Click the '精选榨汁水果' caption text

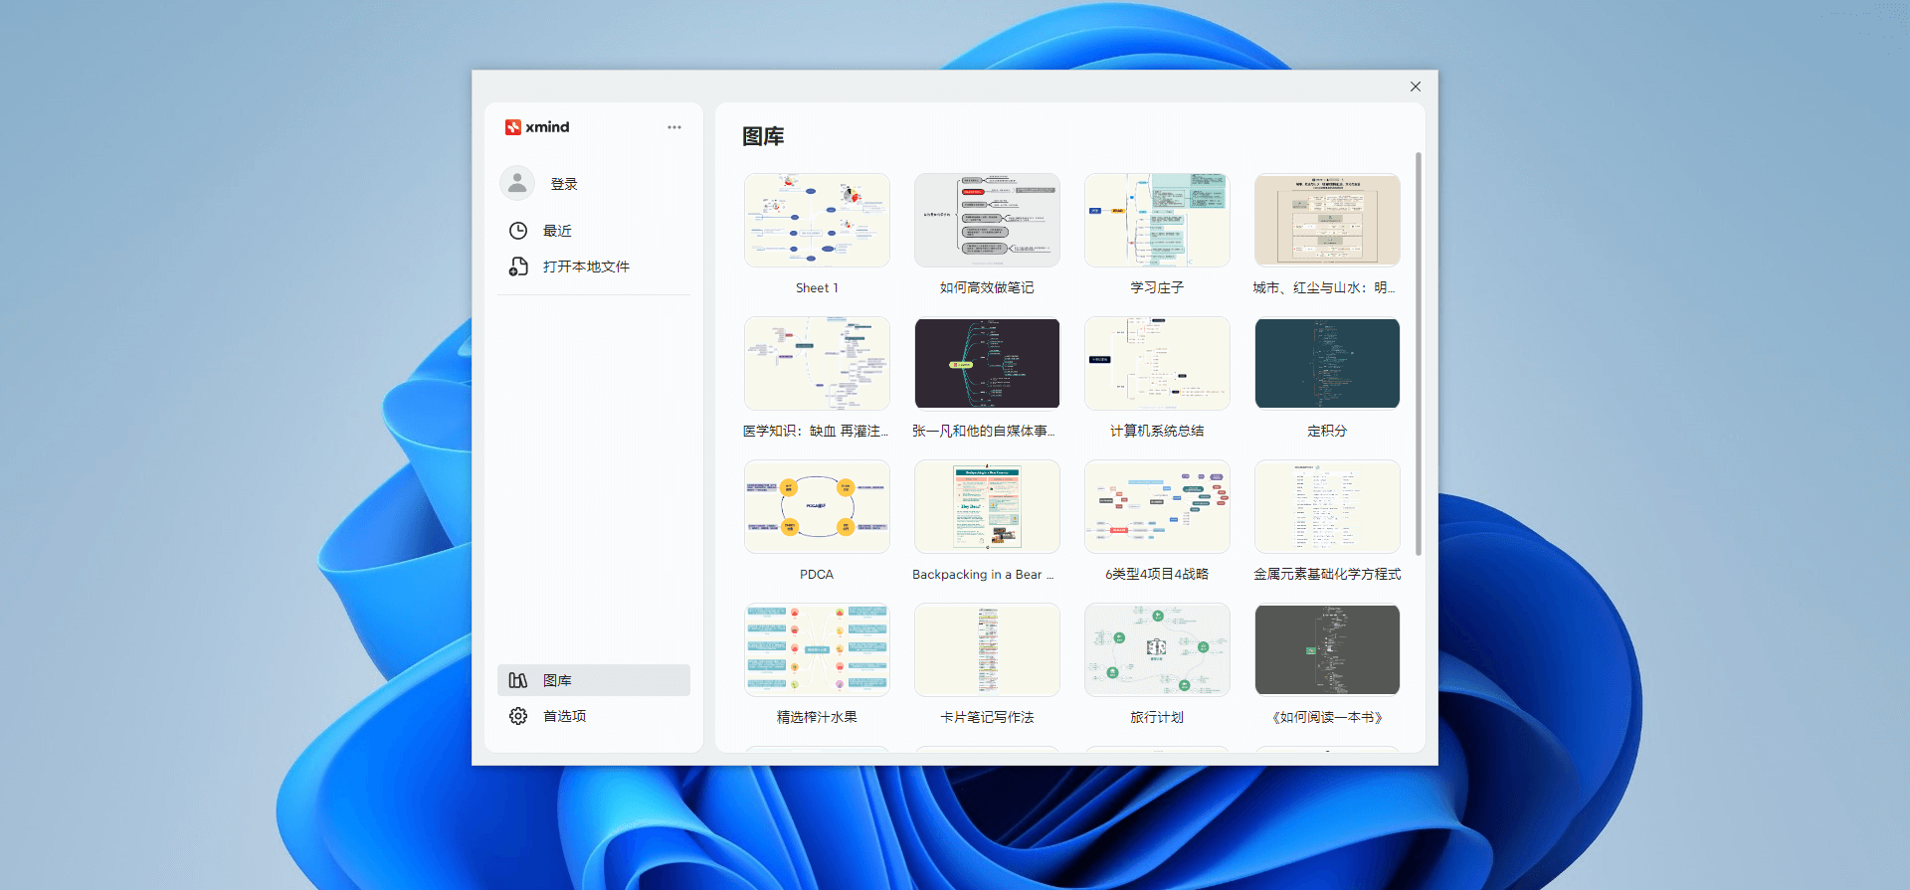point(817,717)
